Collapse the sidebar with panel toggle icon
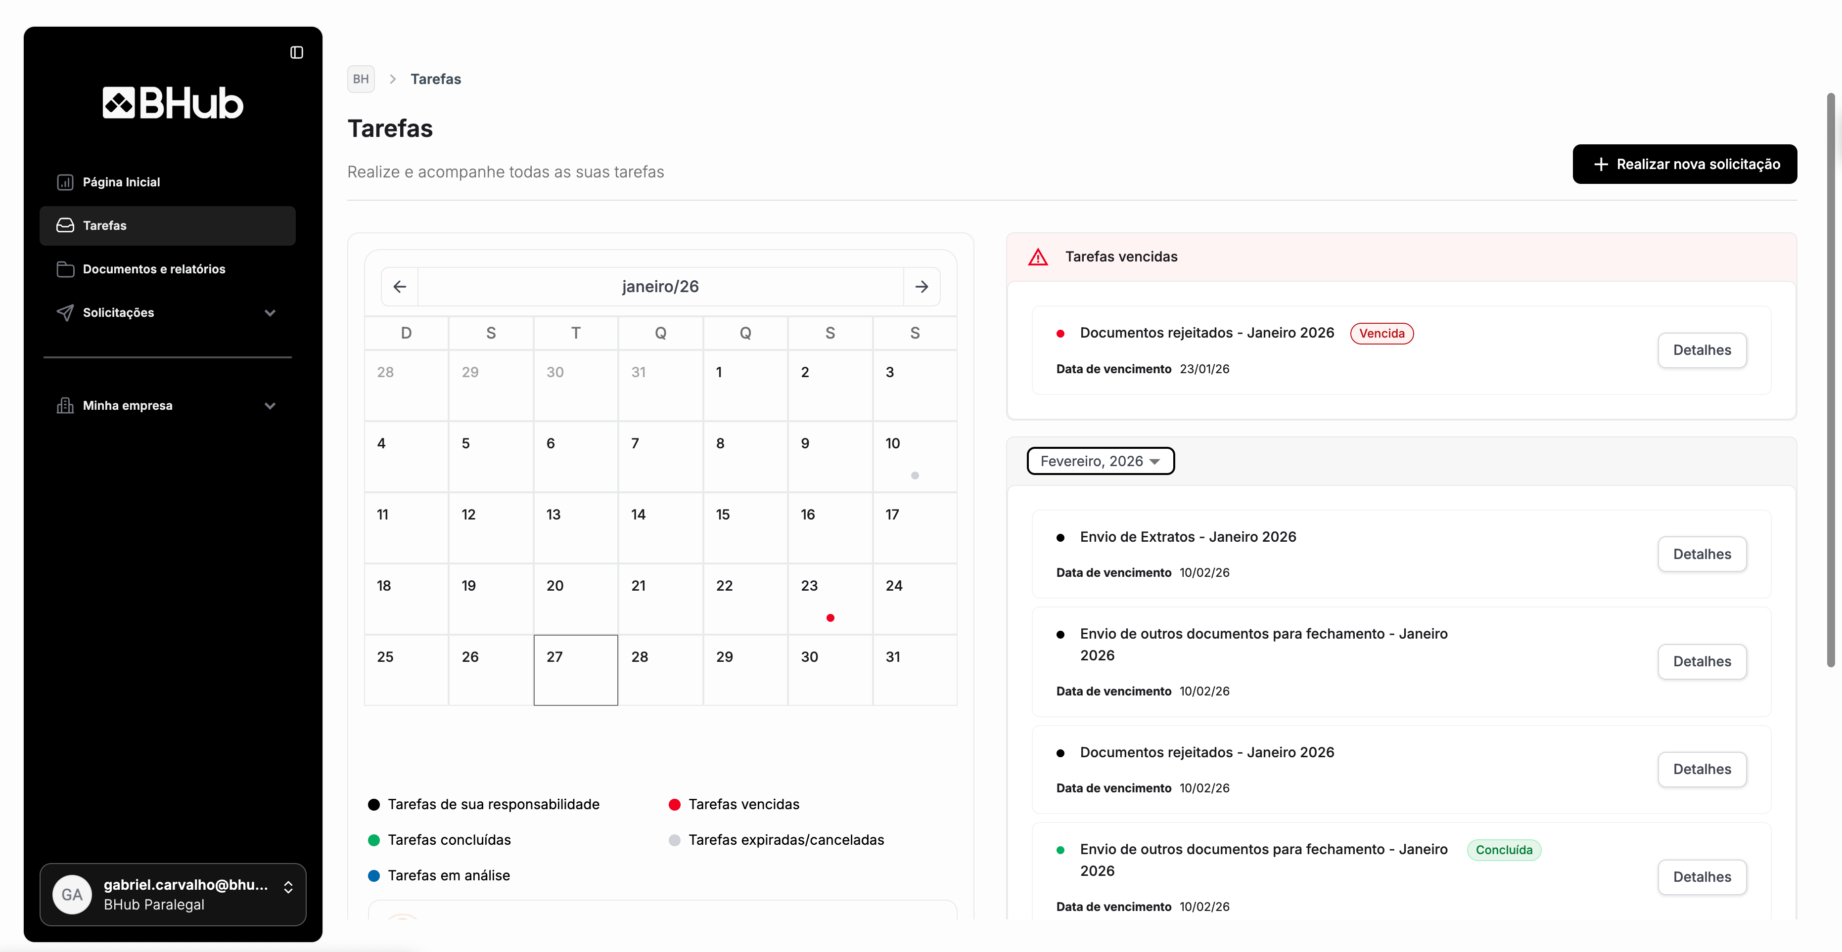Screen dimensions: 1842x952 tap(296, 52)
